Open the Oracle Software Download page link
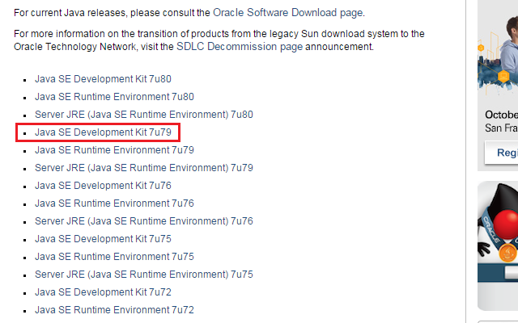 tap(288, 13)
